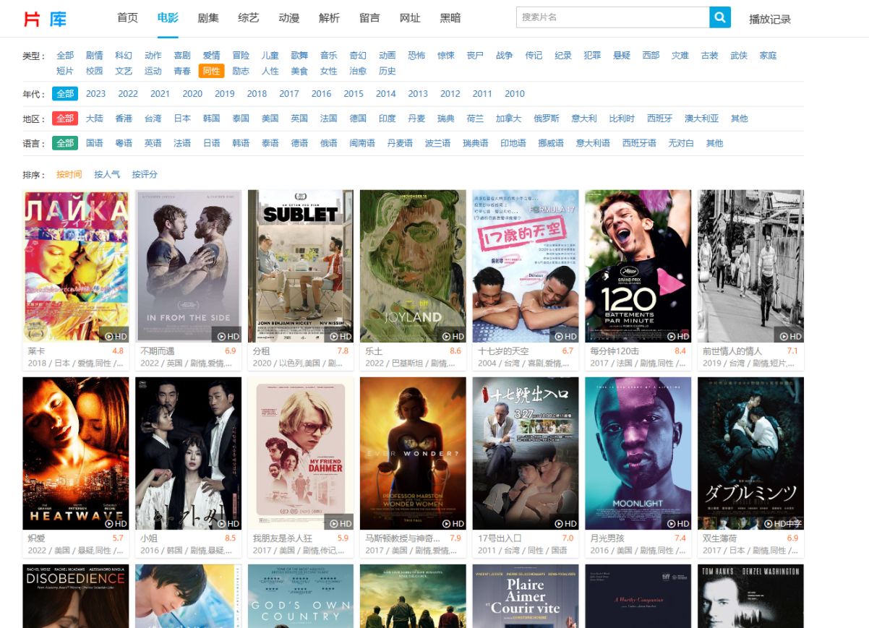Sort results 按评分
Screen dimensions: 869x628
[145, 174]
